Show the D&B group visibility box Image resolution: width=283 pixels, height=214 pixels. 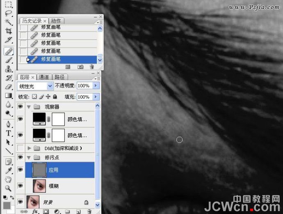[20, 148]
